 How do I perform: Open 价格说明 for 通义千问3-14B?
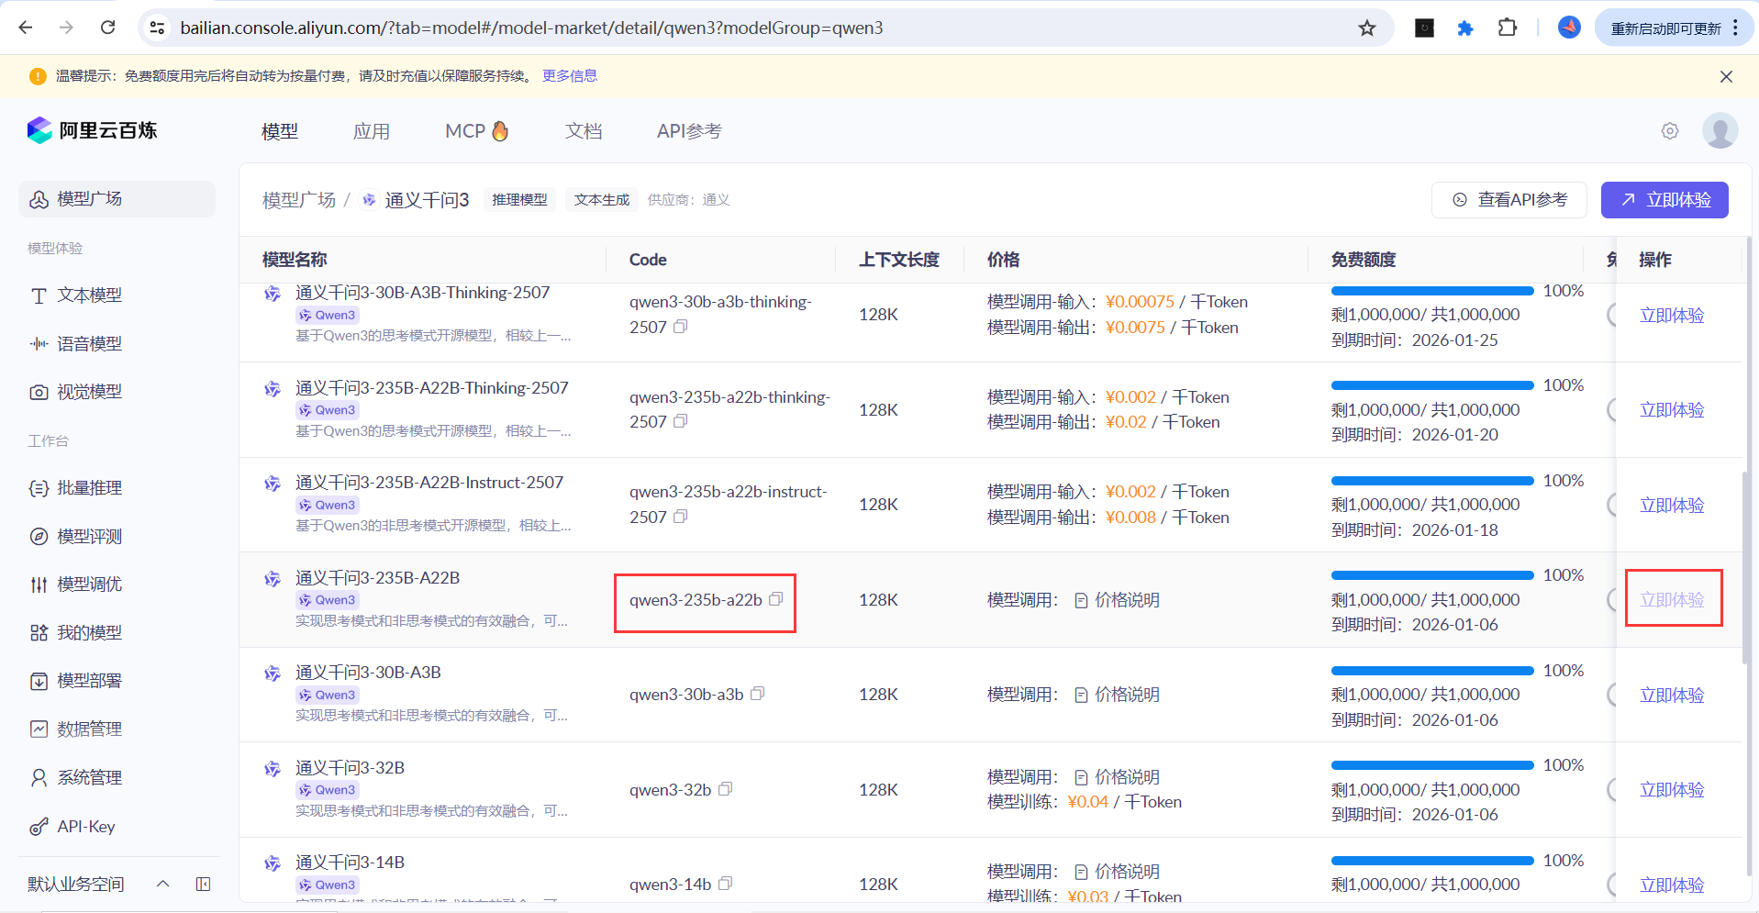[1117, 872]
